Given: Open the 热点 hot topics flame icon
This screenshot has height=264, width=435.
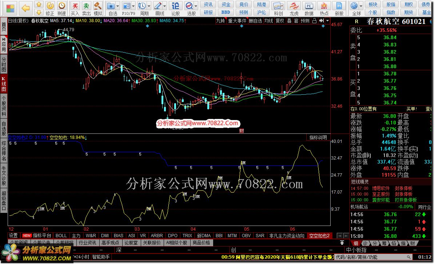Looking at the screenshot, I should (324, 8).
